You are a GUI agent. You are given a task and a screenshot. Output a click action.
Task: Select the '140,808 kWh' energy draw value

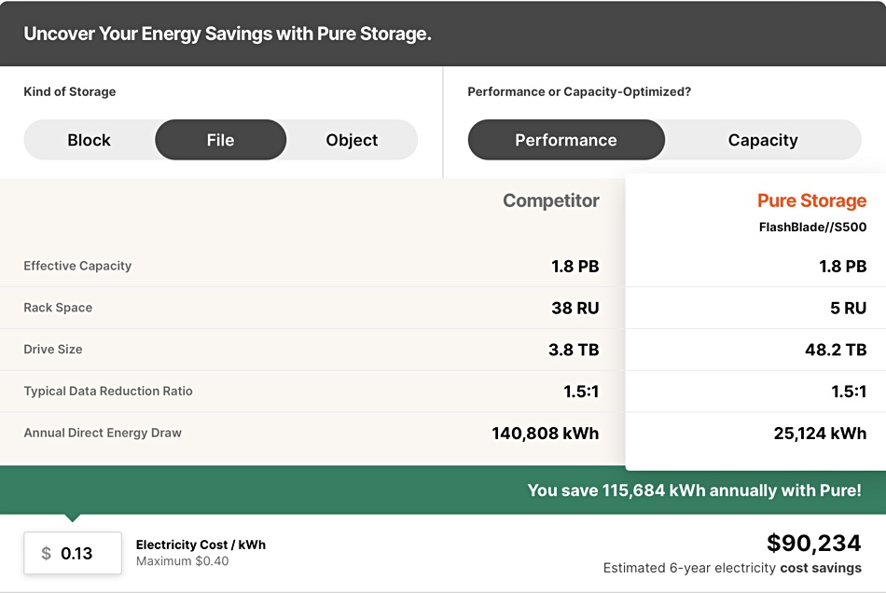pyautogui.click(x=546, y=434)
